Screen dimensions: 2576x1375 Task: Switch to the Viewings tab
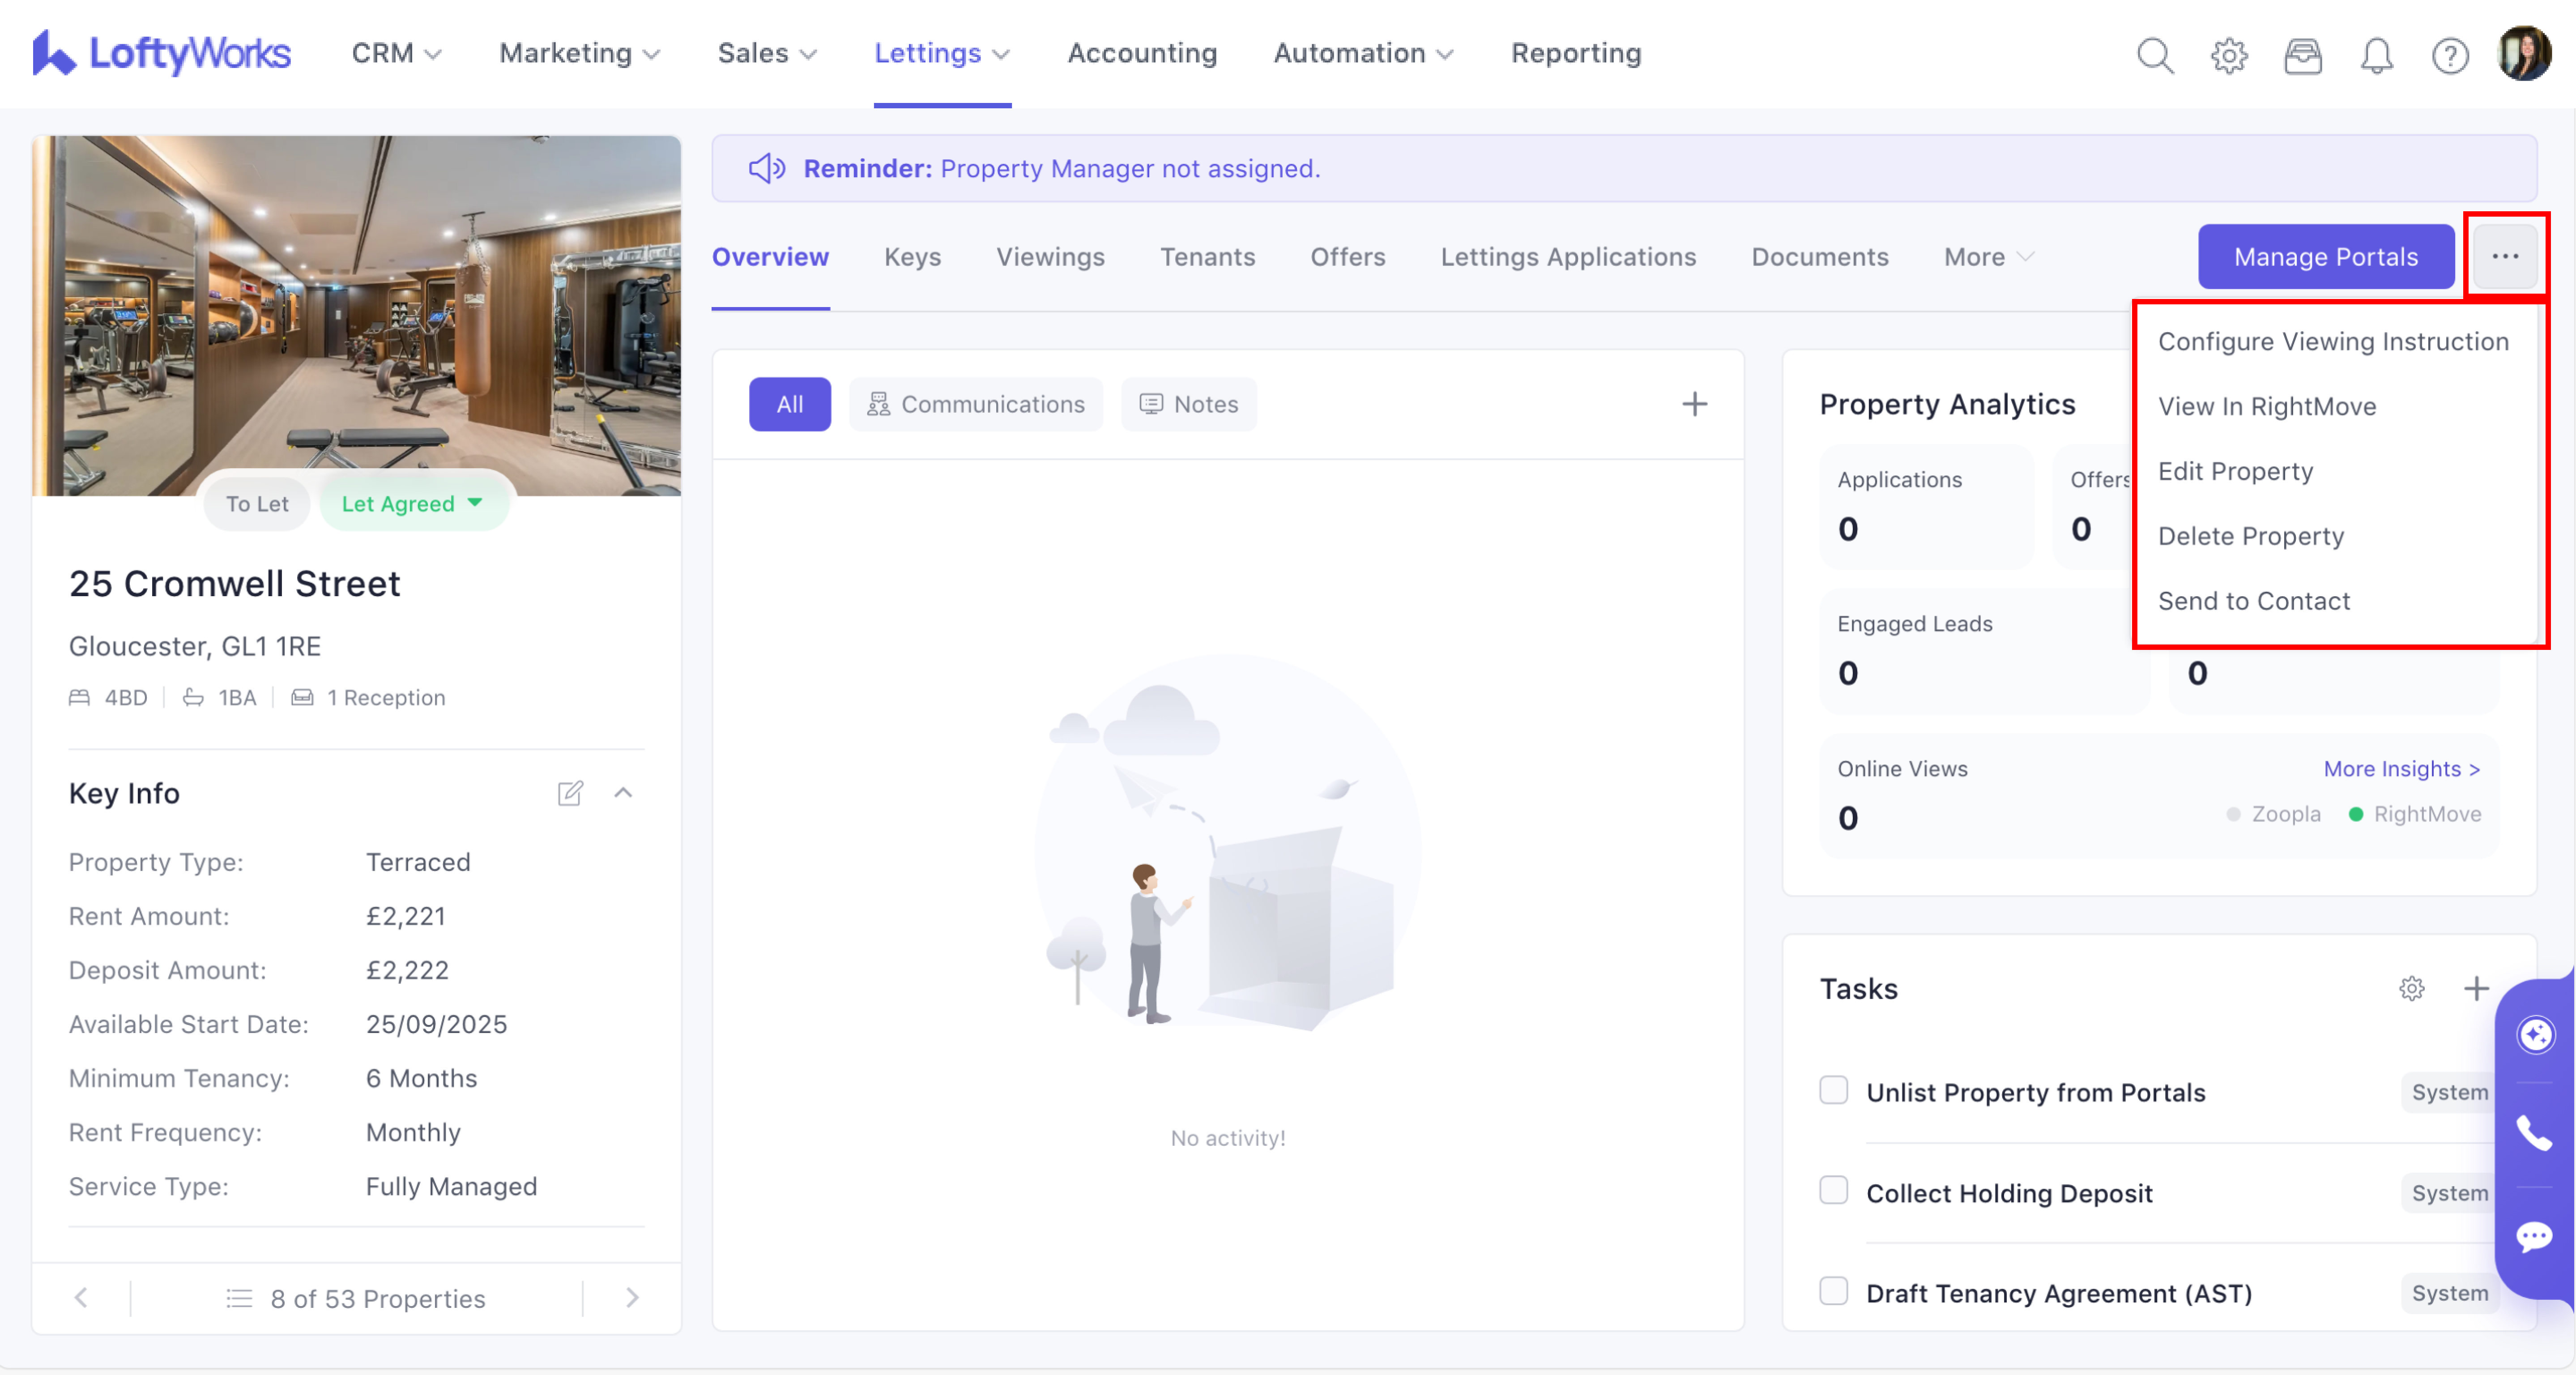pyautogui.click(x=1050, y=257)
